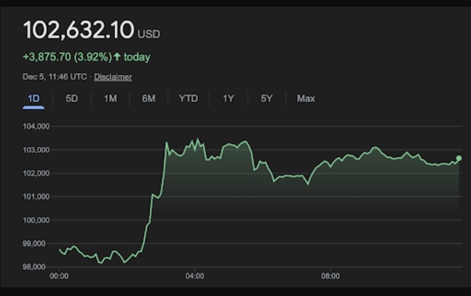Image resolution: width=471 pixels, height=296 pixels.
Task: View the 5Y price chart
Action: [267, 99]
